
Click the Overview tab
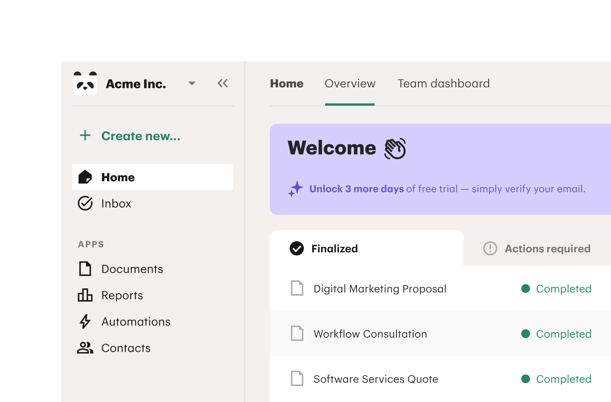(x=350, y=83)
